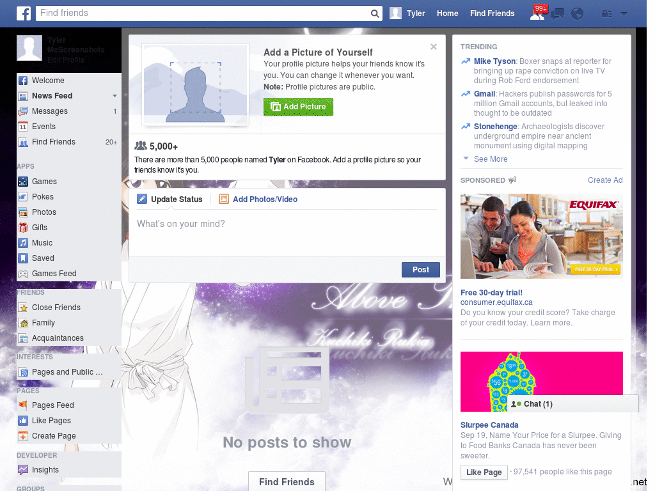The height and width of the screenshot is (491, 655).
Task: Click the Create Page plus icon
Action: (x=23, y=436)
